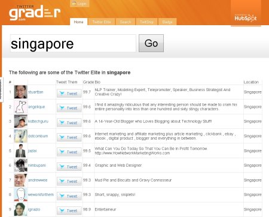This screenshot has width=269, height=217.
Task: Click angelique's mouse drawing avatar
Action: 20,107
